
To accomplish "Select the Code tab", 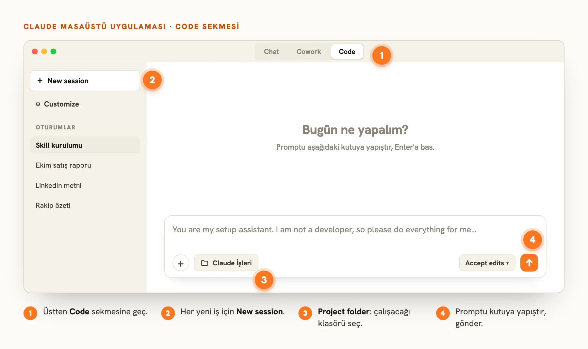I will coord(347,52).
